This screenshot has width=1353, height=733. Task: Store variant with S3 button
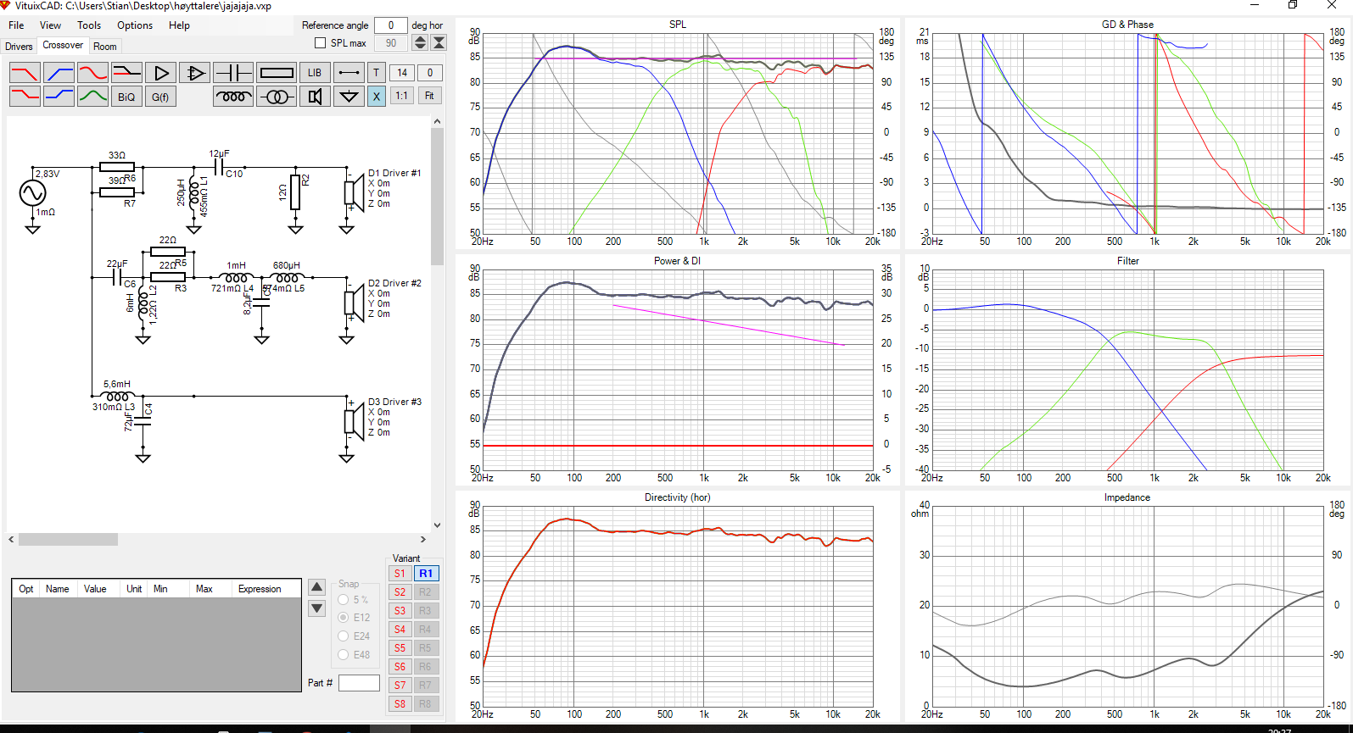(400, 611)
